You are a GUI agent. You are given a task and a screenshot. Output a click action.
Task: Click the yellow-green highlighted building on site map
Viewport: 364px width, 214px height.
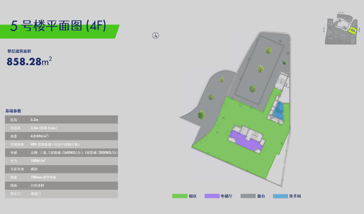click(353, 31)
